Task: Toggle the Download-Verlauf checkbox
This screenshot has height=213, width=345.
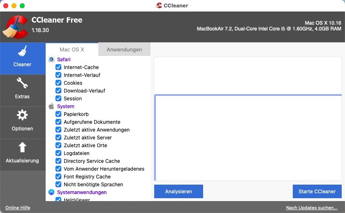Action: tap(58, 90)
